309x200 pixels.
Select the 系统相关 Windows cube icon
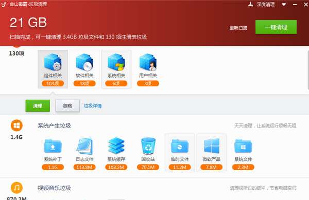(116, 62)
